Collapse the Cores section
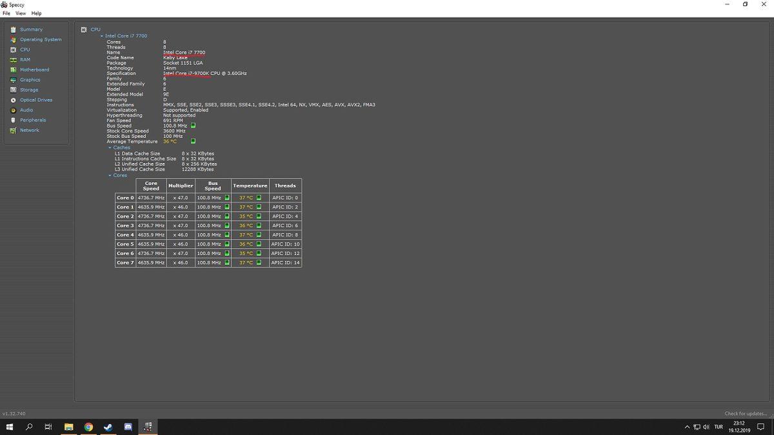 point(110,175)
